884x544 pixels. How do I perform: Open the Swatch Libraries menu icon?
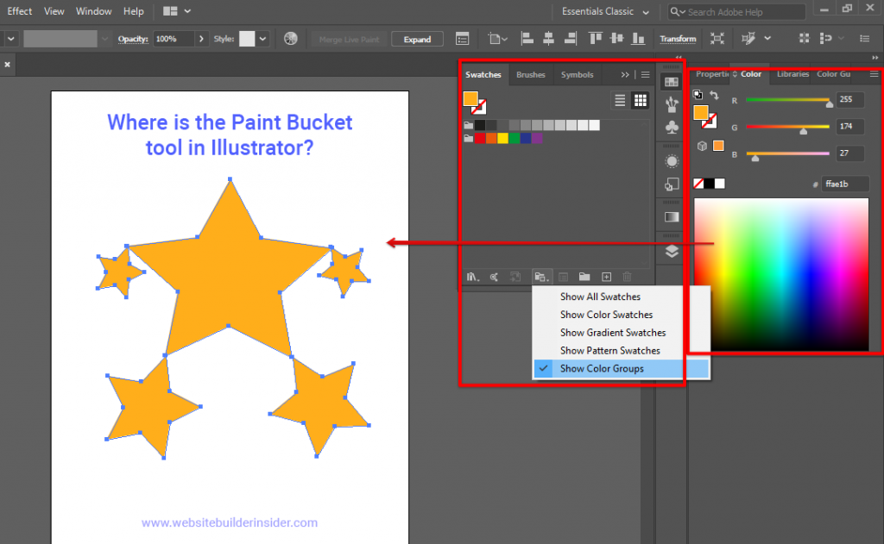(x=471, y=276)
